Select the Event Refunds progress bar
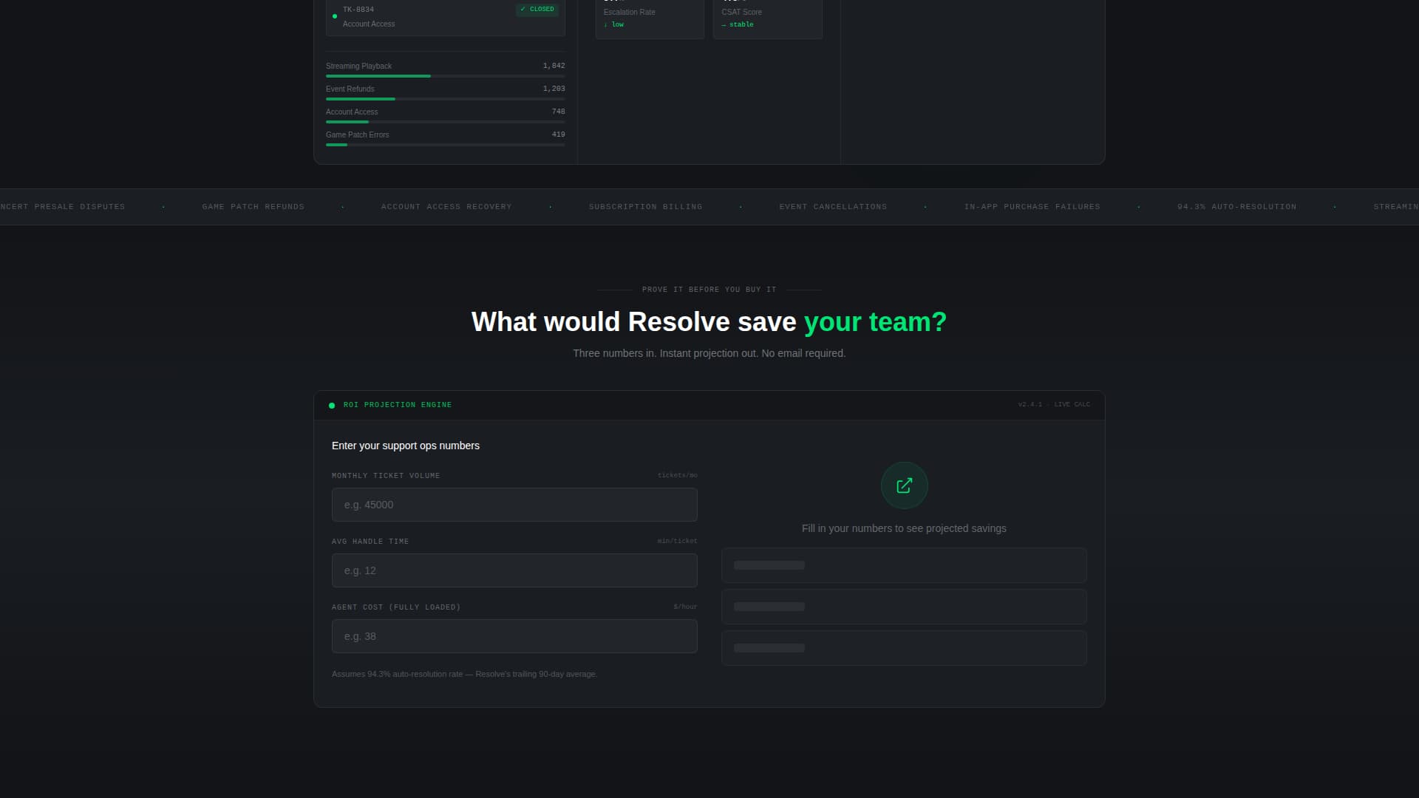Viewport: 1419px width, 798px height. coord(445,99)
